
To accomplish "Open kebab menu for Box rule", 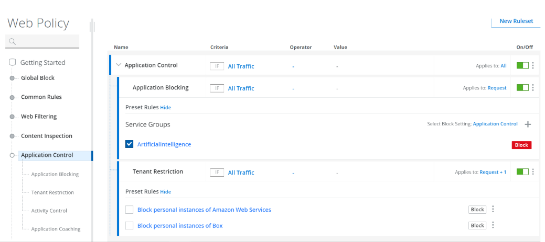I will (x=493, y=225).
